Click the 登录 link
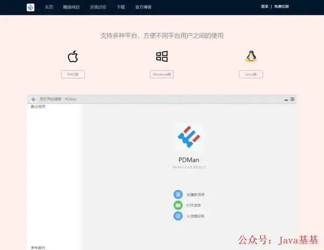The image size is (324, 250). click(264, 7)
